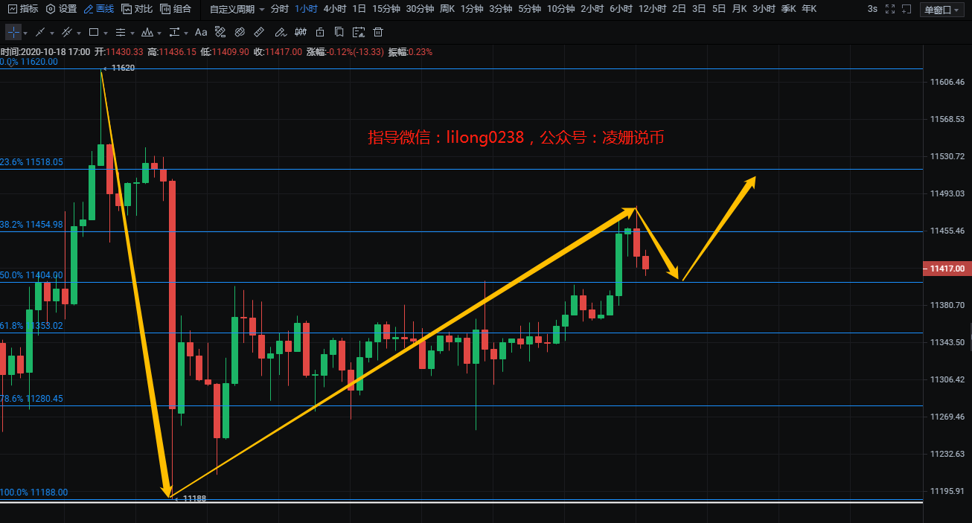
Task: Open the 自定义周期 custom period dropdown
Action: pyautogui.click(x=237, y=9)
